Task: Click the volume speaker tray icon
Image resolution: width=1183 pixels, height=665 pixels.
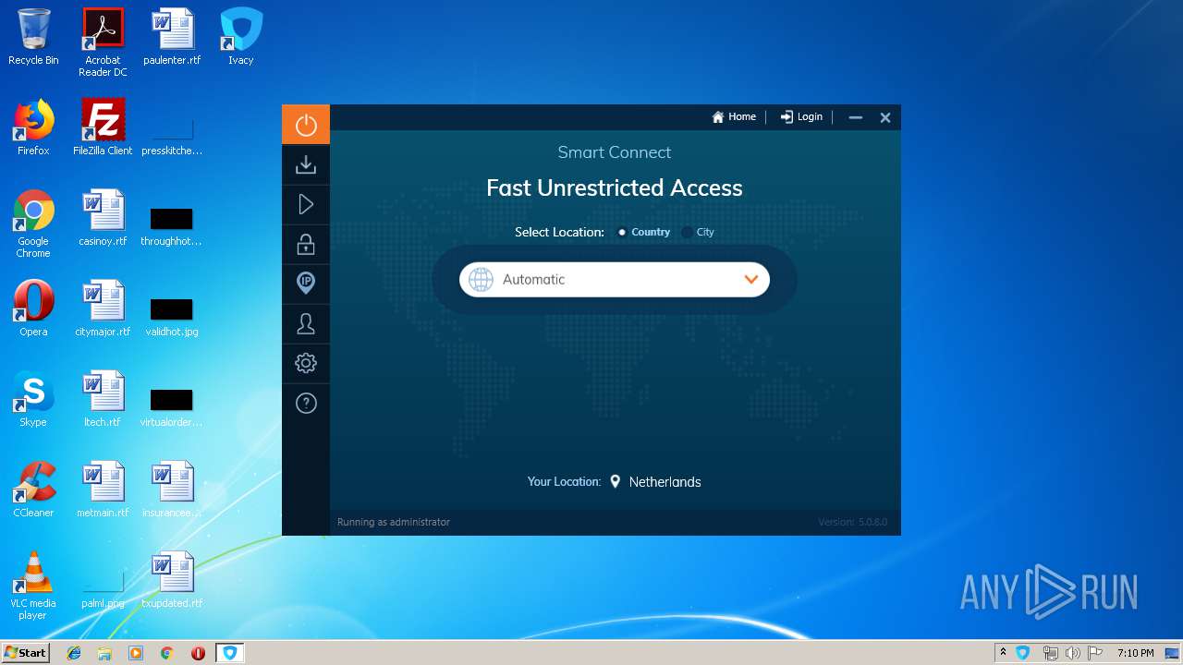Action: coord(1072,653)
